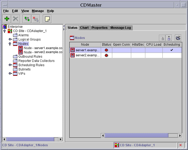The image size is (188, 150).
Task: Click the open-folder icon above the table
Action: (x=178, y=38)
